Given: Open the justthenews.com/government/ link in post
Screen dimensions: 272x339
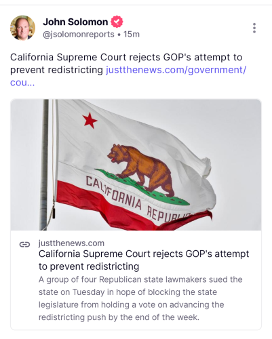Looking at the screenshot, I should point(176,70).
